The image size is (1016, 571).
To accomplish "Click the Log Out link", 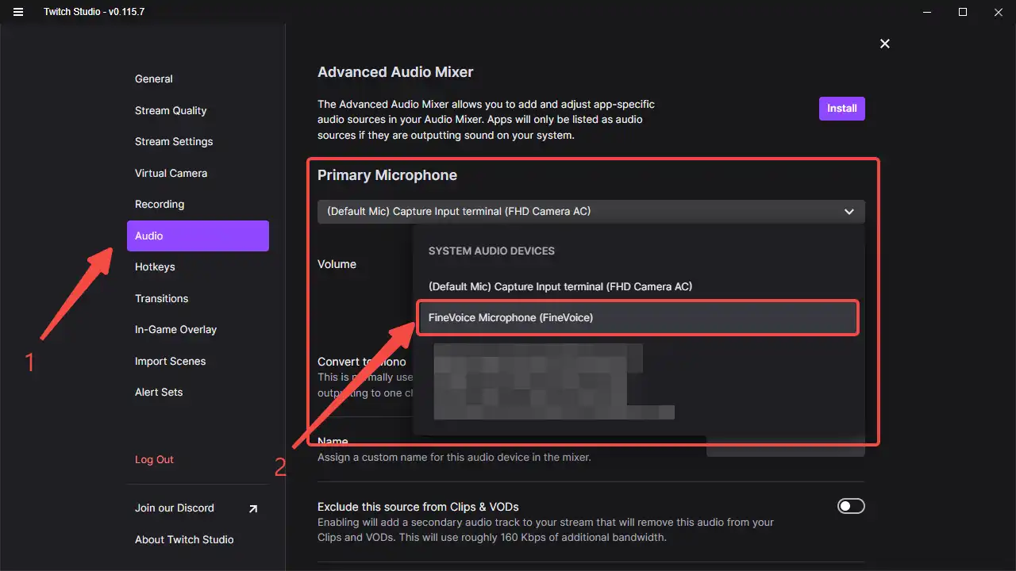I will coord(154,459).
